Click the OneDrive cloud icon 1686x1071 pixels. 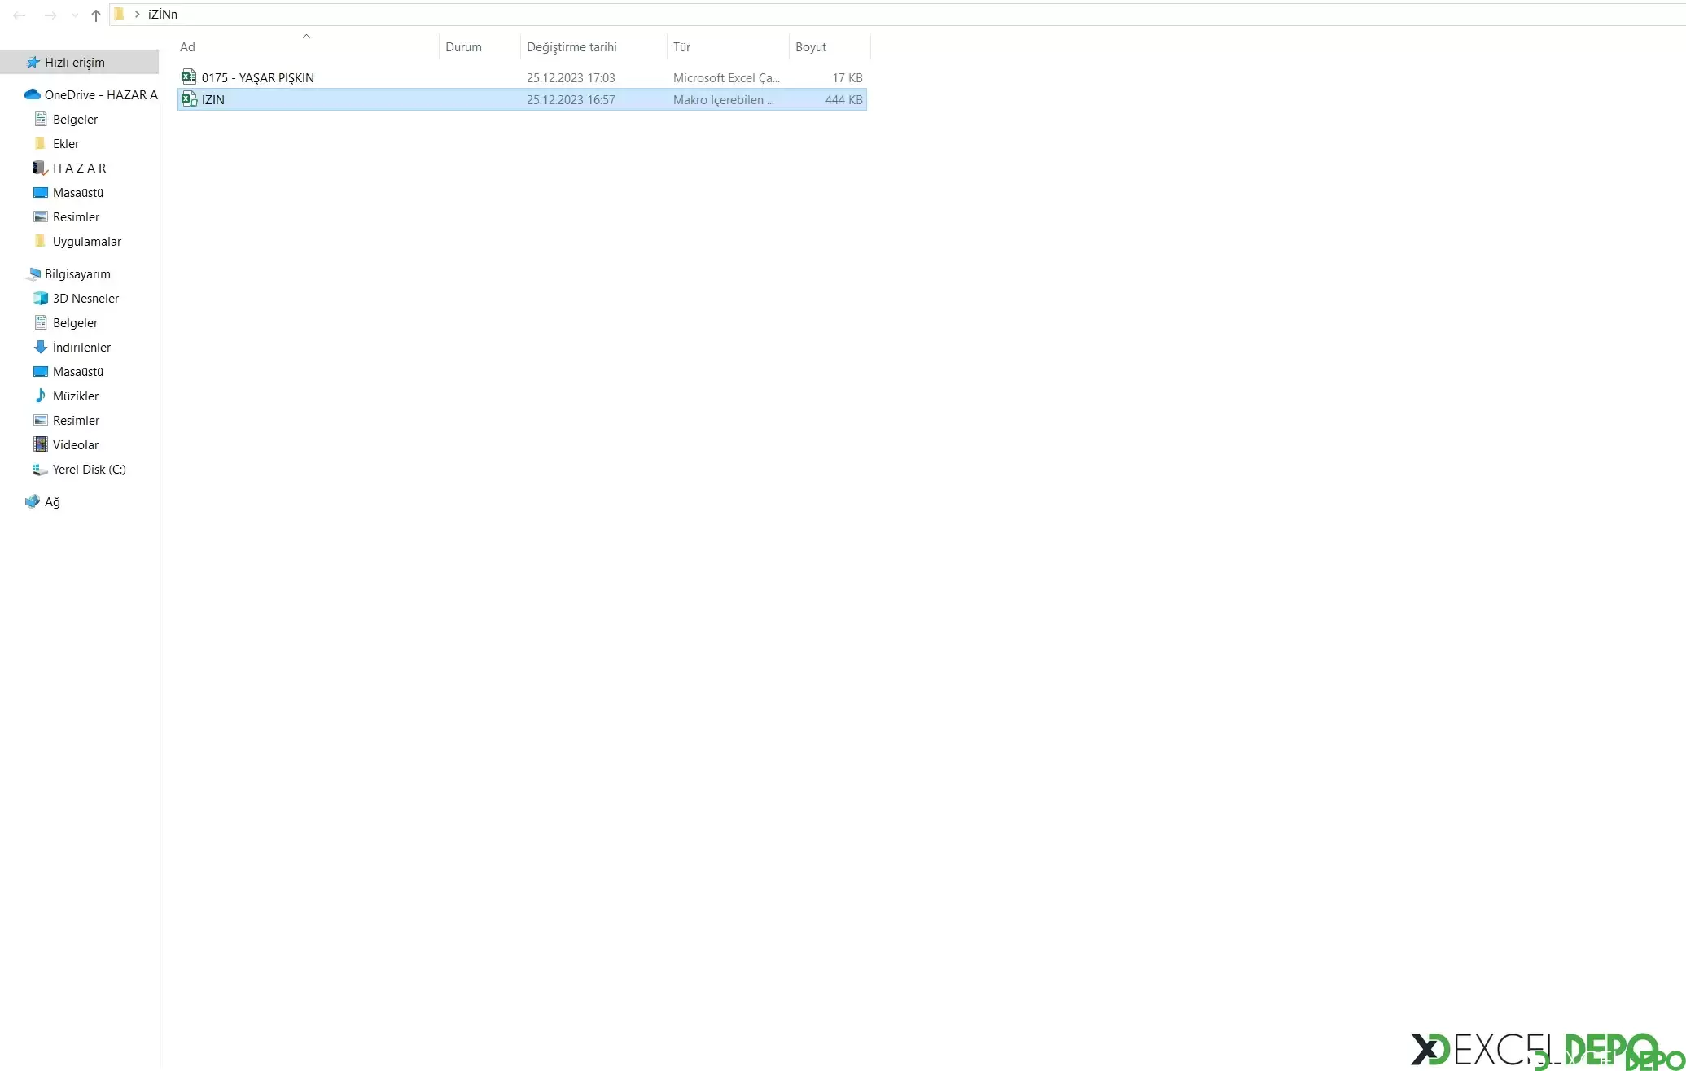tap(33, 94)
